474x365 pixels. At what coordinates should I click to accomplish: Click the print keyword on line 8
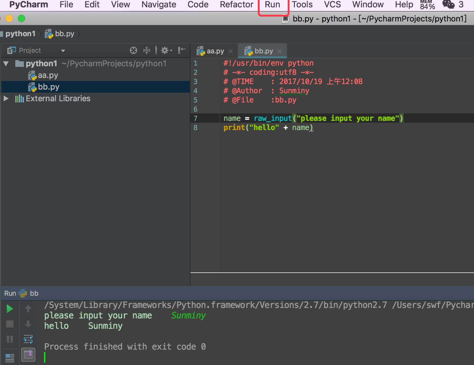(x=234, y=128)
